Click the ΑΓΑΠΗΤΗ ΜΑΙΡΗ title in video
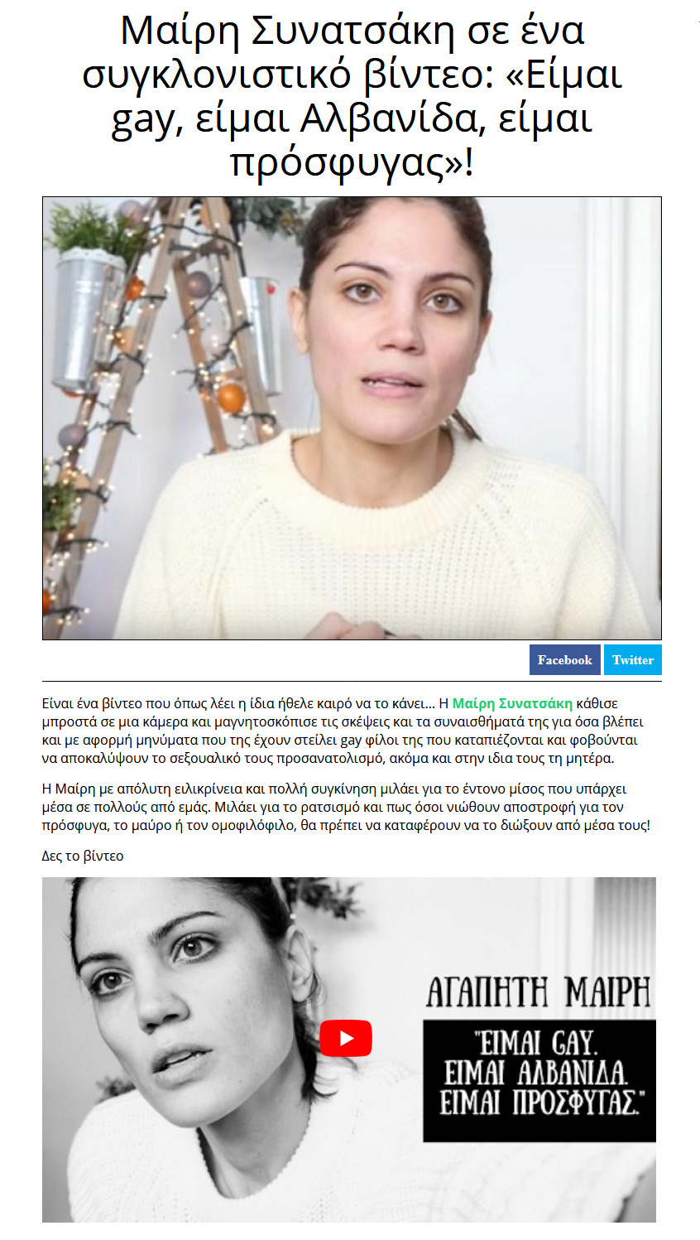 point(539,992)
